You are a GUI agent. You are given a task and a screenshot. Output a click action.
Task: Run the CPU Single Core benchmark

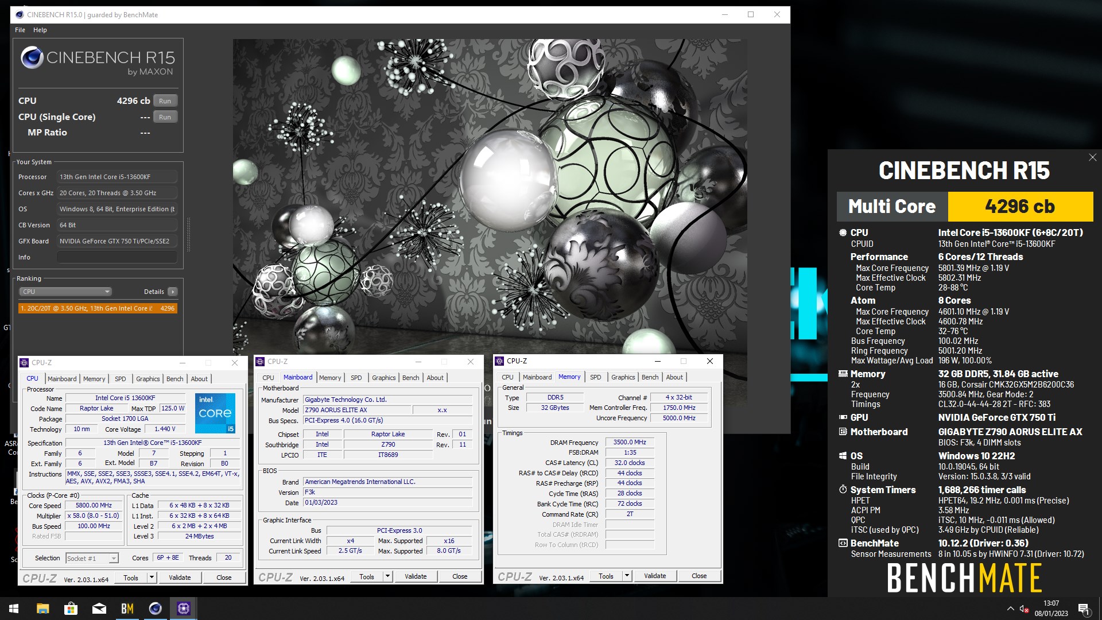(x=165, y=117)
